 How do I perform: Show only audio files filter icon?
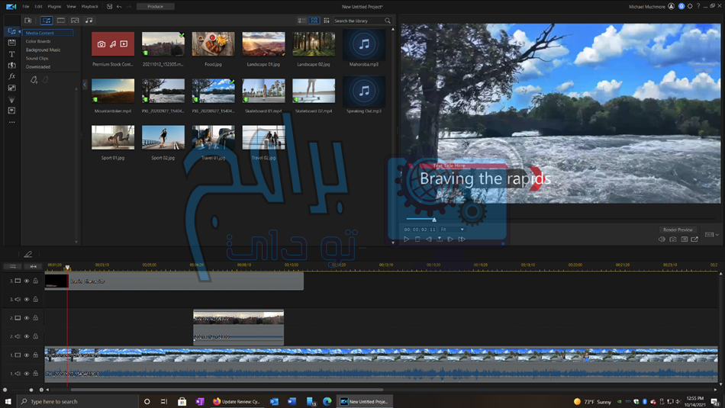point(89,21)
